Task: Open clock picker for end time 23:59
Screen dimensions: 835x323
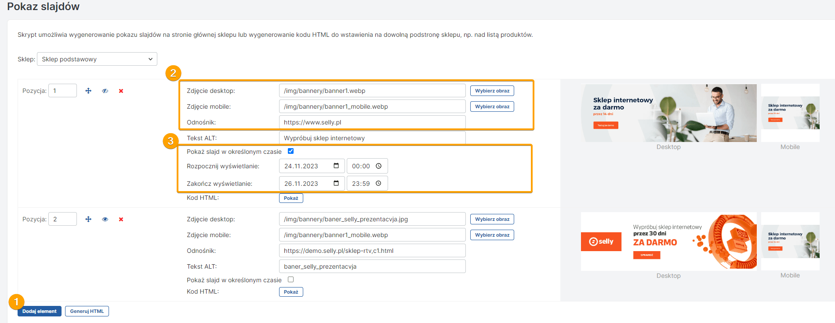Action: tap(378, 183)
